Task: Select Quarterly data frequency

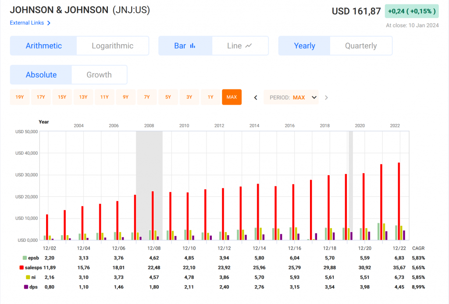Action: [360, 46]
